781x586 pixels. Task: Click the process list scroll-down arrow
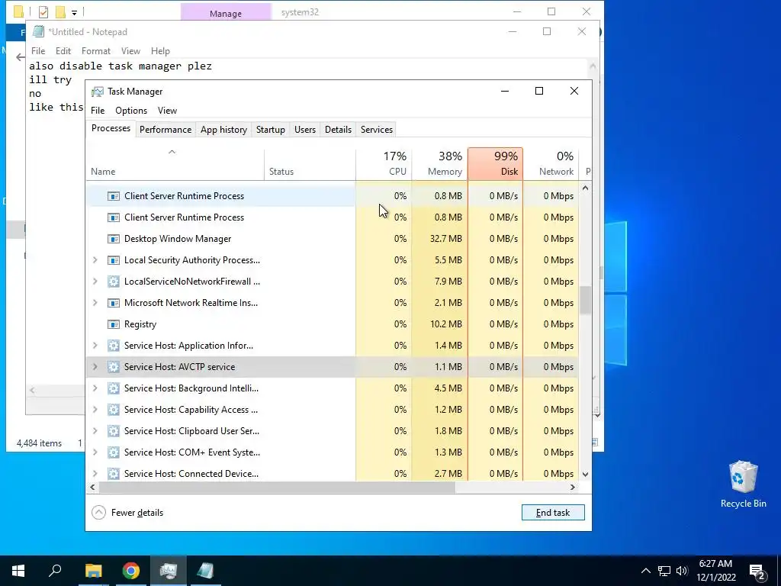(585, 475)
